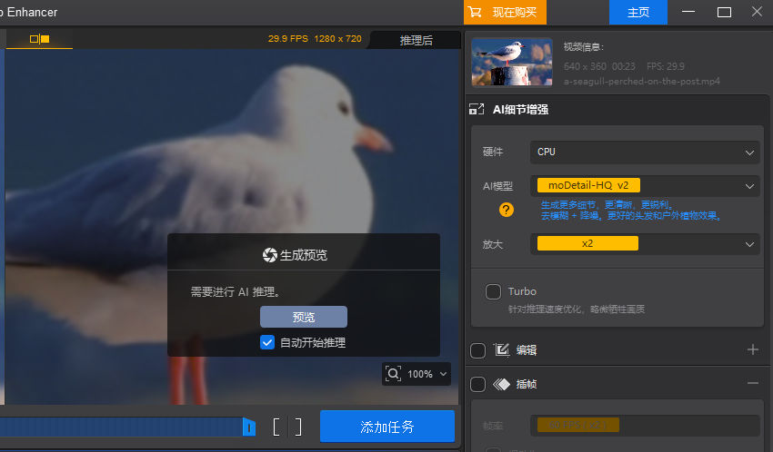Screen dimensions: 773x452
Task: Open the 放大 x2 scale dropdown
Action: coord(645,244)
